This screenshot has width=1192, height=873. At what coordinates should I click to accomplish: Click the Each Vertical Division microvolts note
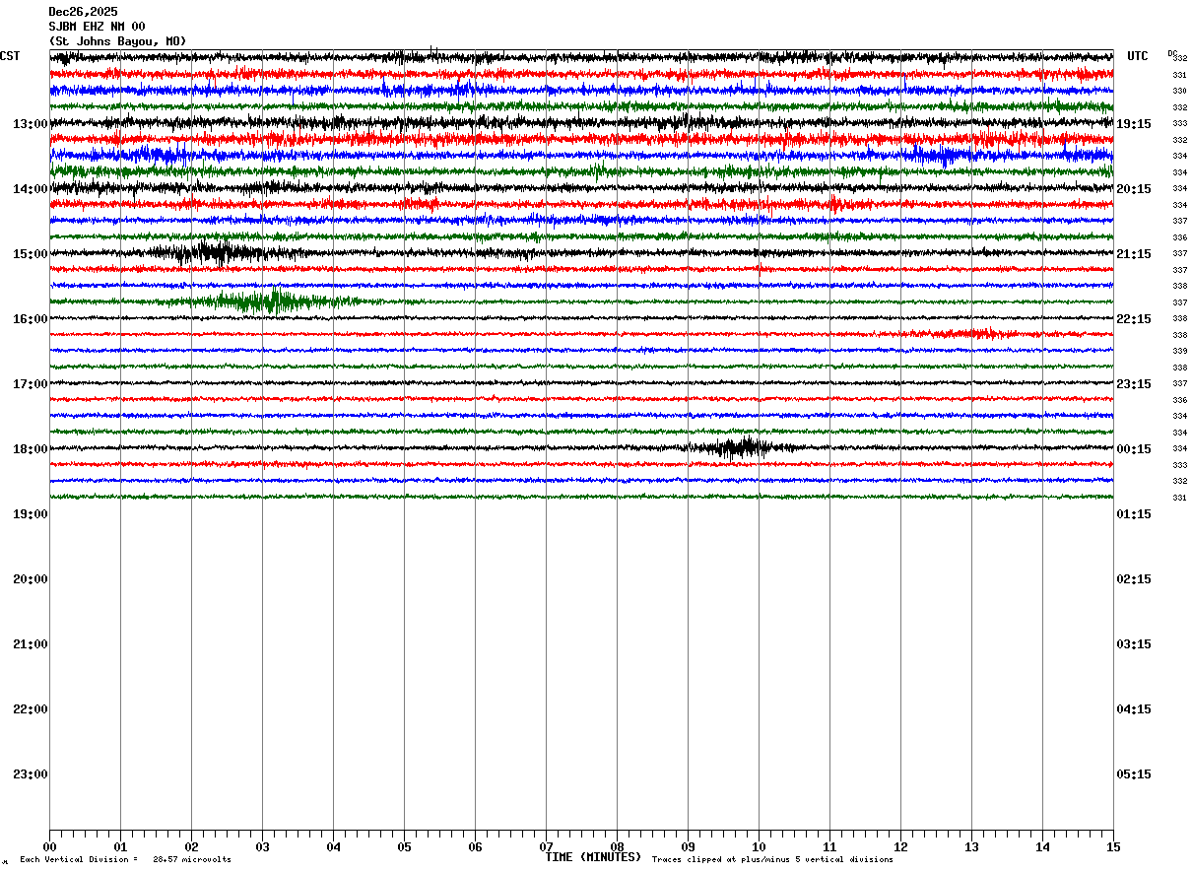[126, 860]
